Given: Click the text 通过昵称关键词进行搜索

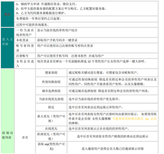Looking at the screenshot, I should [104, 73].
